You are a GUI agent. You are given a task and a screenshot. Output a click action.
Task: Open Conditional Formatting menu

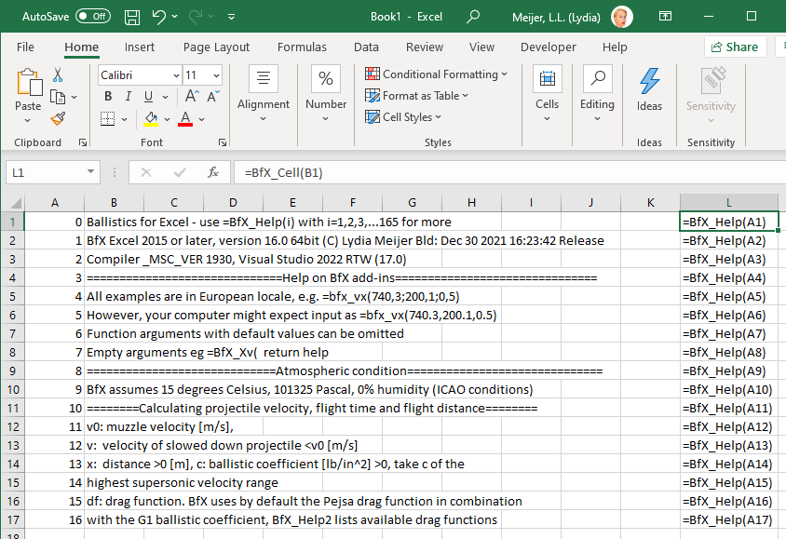436,74
